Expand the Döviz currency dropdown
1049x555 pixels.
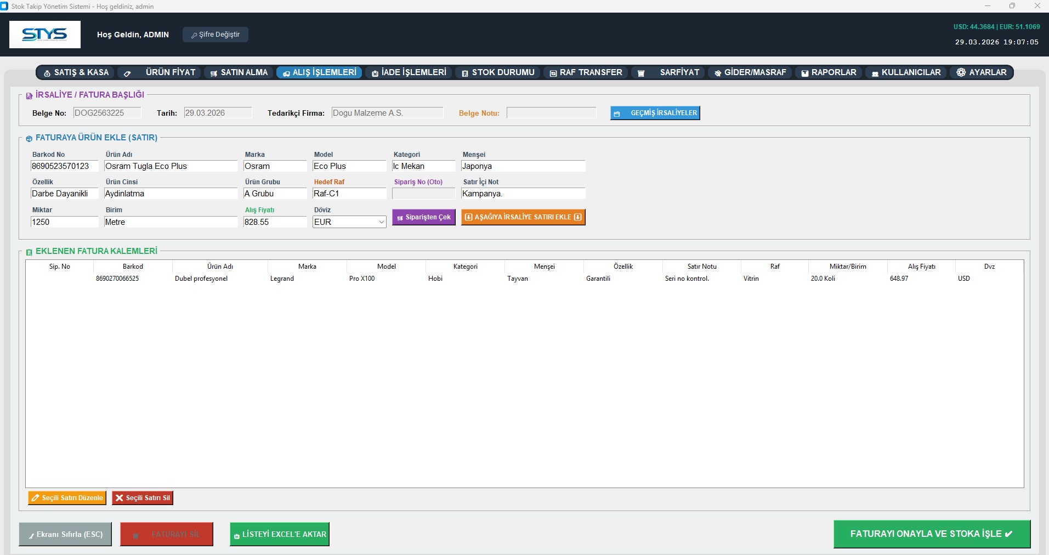pos(381,222)
